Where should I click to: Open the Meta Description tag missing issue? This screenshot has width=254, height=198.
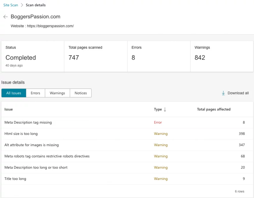click(x=28, y=122)
